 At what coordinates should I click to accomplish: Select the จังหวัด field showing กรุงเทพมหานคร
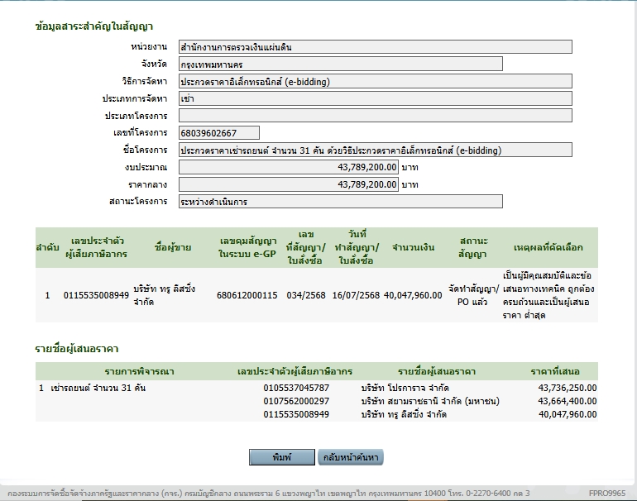(340, 64)
